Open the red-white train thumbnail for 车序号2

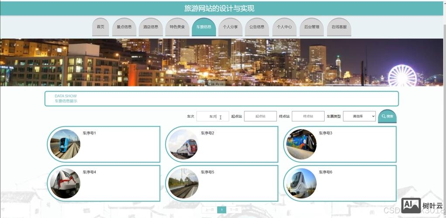[183, 144]
